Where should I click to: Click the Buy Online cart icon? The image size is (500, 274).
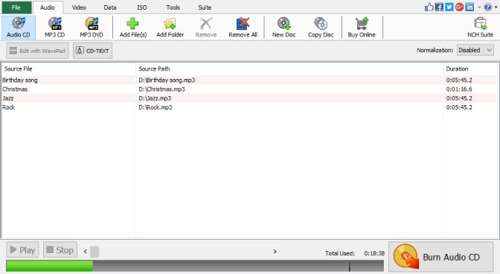(362, 24)
